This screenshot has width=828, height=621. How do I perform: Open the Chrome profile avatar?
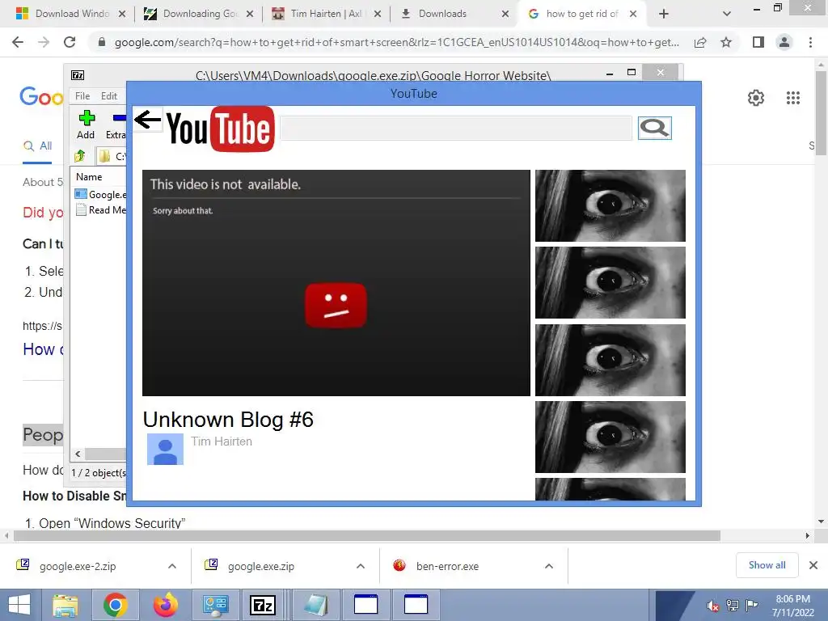tap(784, 42)
